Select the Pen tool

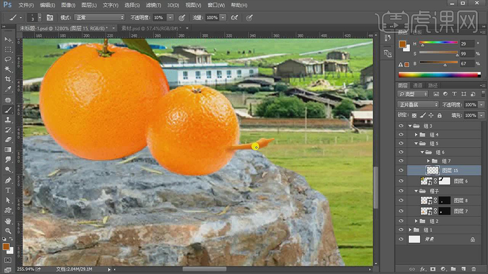pos(8,180)
